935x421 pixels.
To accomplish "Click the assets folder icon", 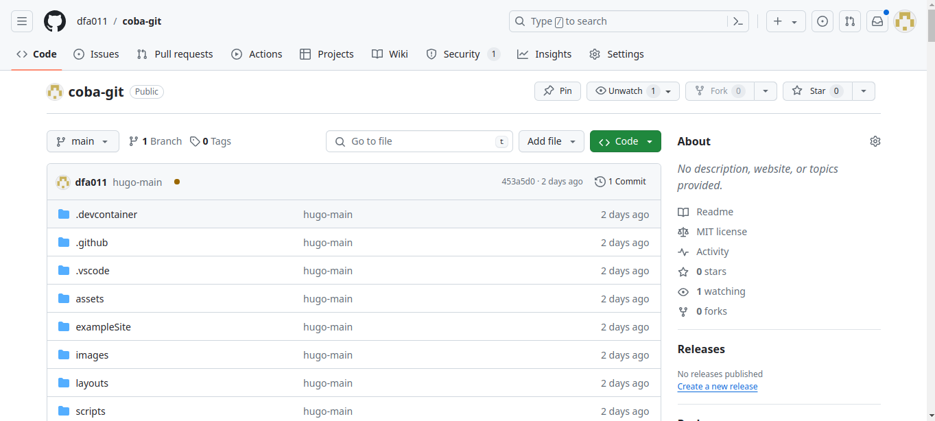I will click(64, 298).
